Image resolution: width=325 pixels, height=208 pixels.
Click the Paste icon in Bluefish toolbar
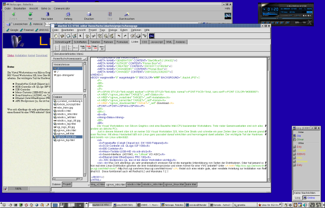click(x=100, y=36)
